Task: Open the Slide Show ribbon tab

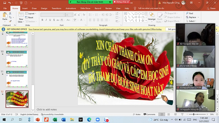Action: tap(85, 8)
